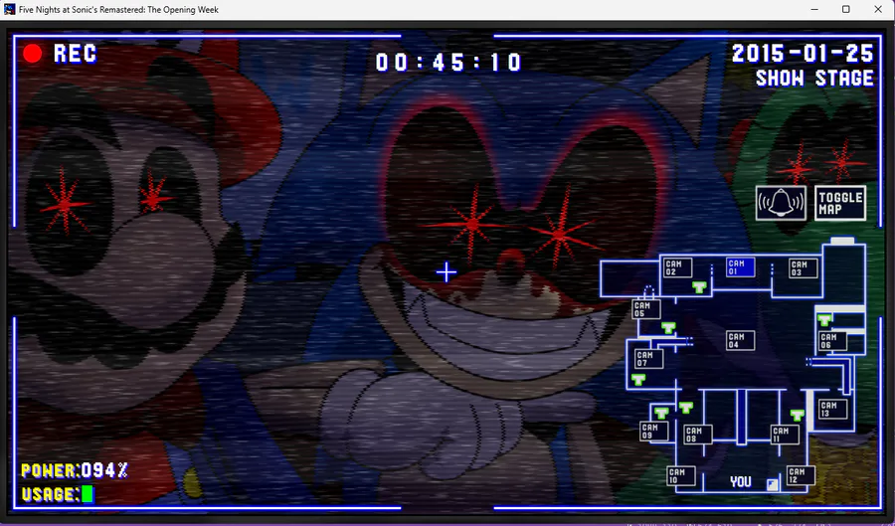
Task: Click the YOU office label on map
Action: (x=740, y=482)
